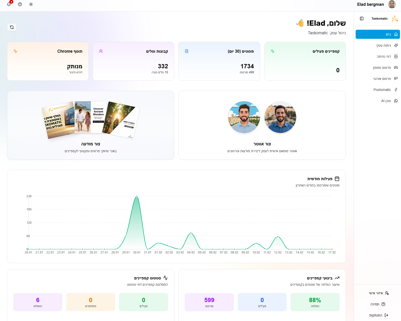The width and height of the screenshot is (401, 321).
Task: Toggle the light/dark theme sun icon
Action: tap(31, 4)
